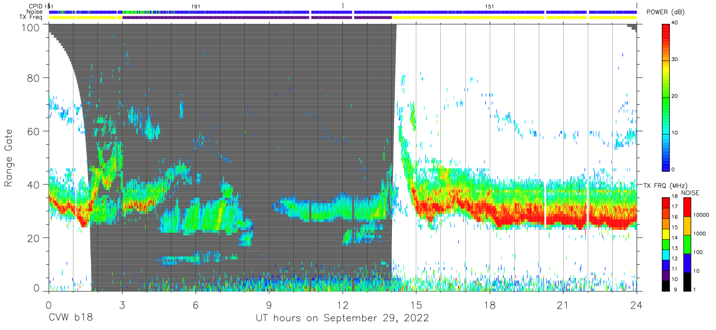Click the x-axis tick label "24"

(x=636, y=304)
